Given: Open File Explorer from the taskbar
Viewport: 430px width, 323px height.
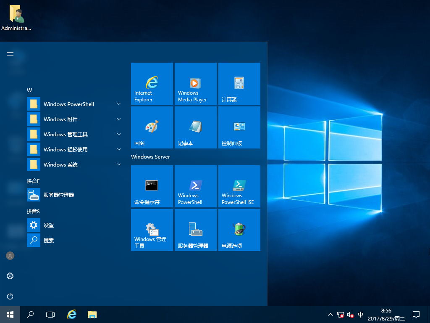Looking at the screenshot, I should [x=92, y=315].
